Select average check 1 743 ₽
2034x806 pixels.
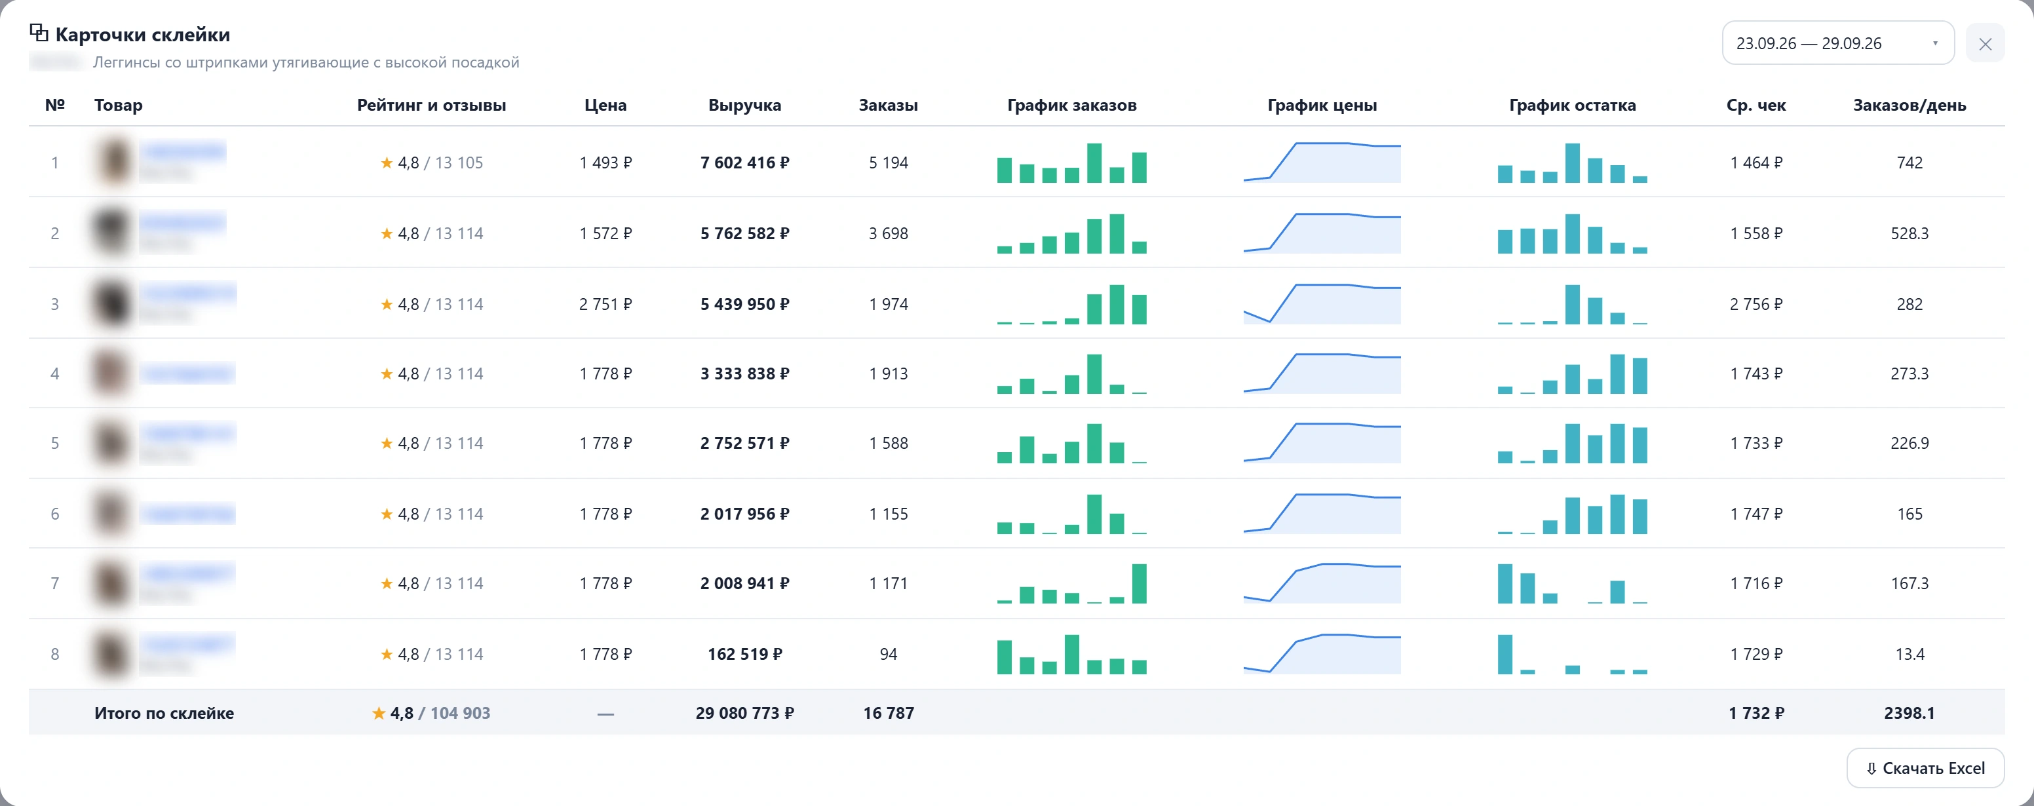click(1756, 374)
